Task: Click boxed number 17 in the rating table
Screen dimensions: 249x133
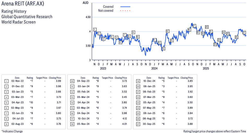Action: (x=72, y=119)
